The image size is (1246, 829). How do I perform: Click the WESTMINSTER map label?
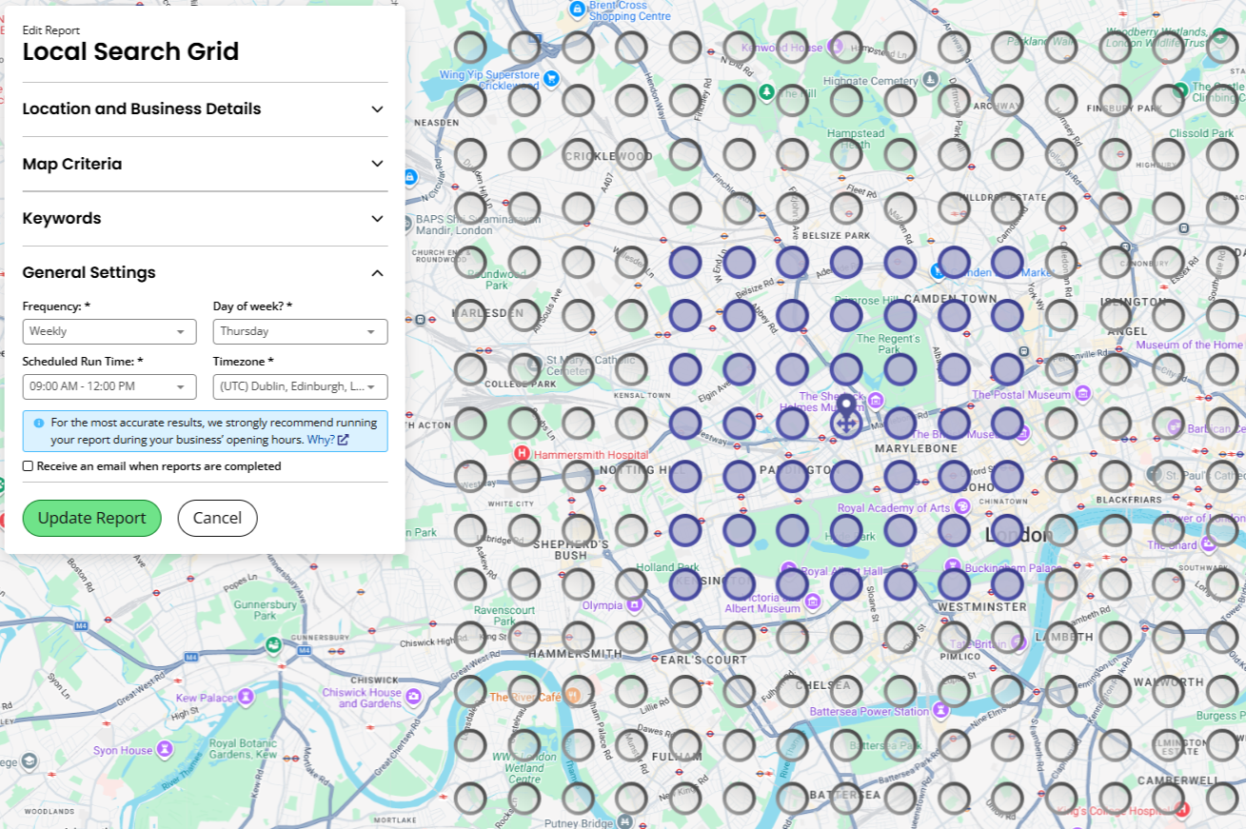982,606
